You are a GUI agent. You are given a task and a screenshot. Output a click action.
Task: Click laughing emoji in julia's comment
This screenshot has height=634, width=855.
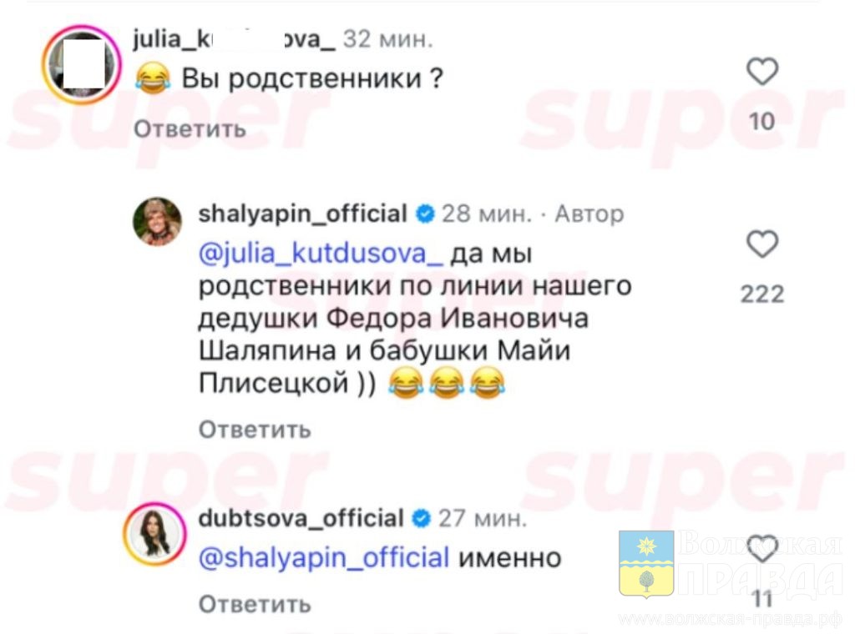coord(153,79)
